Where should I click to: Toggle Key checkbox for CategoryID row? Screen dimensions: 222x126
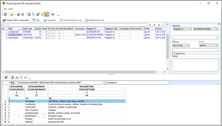click(53, 32)
